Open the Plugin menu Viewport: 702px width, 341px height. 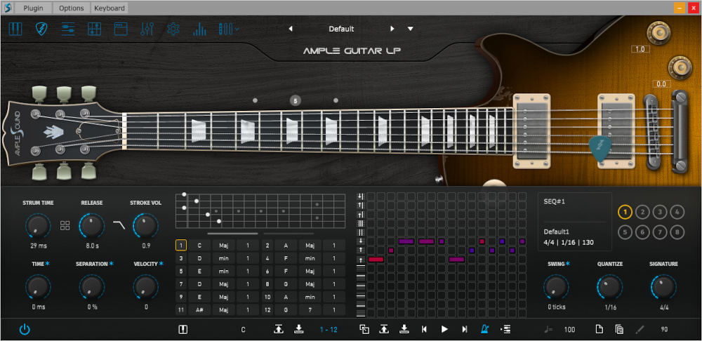click(x=33, y=8)
